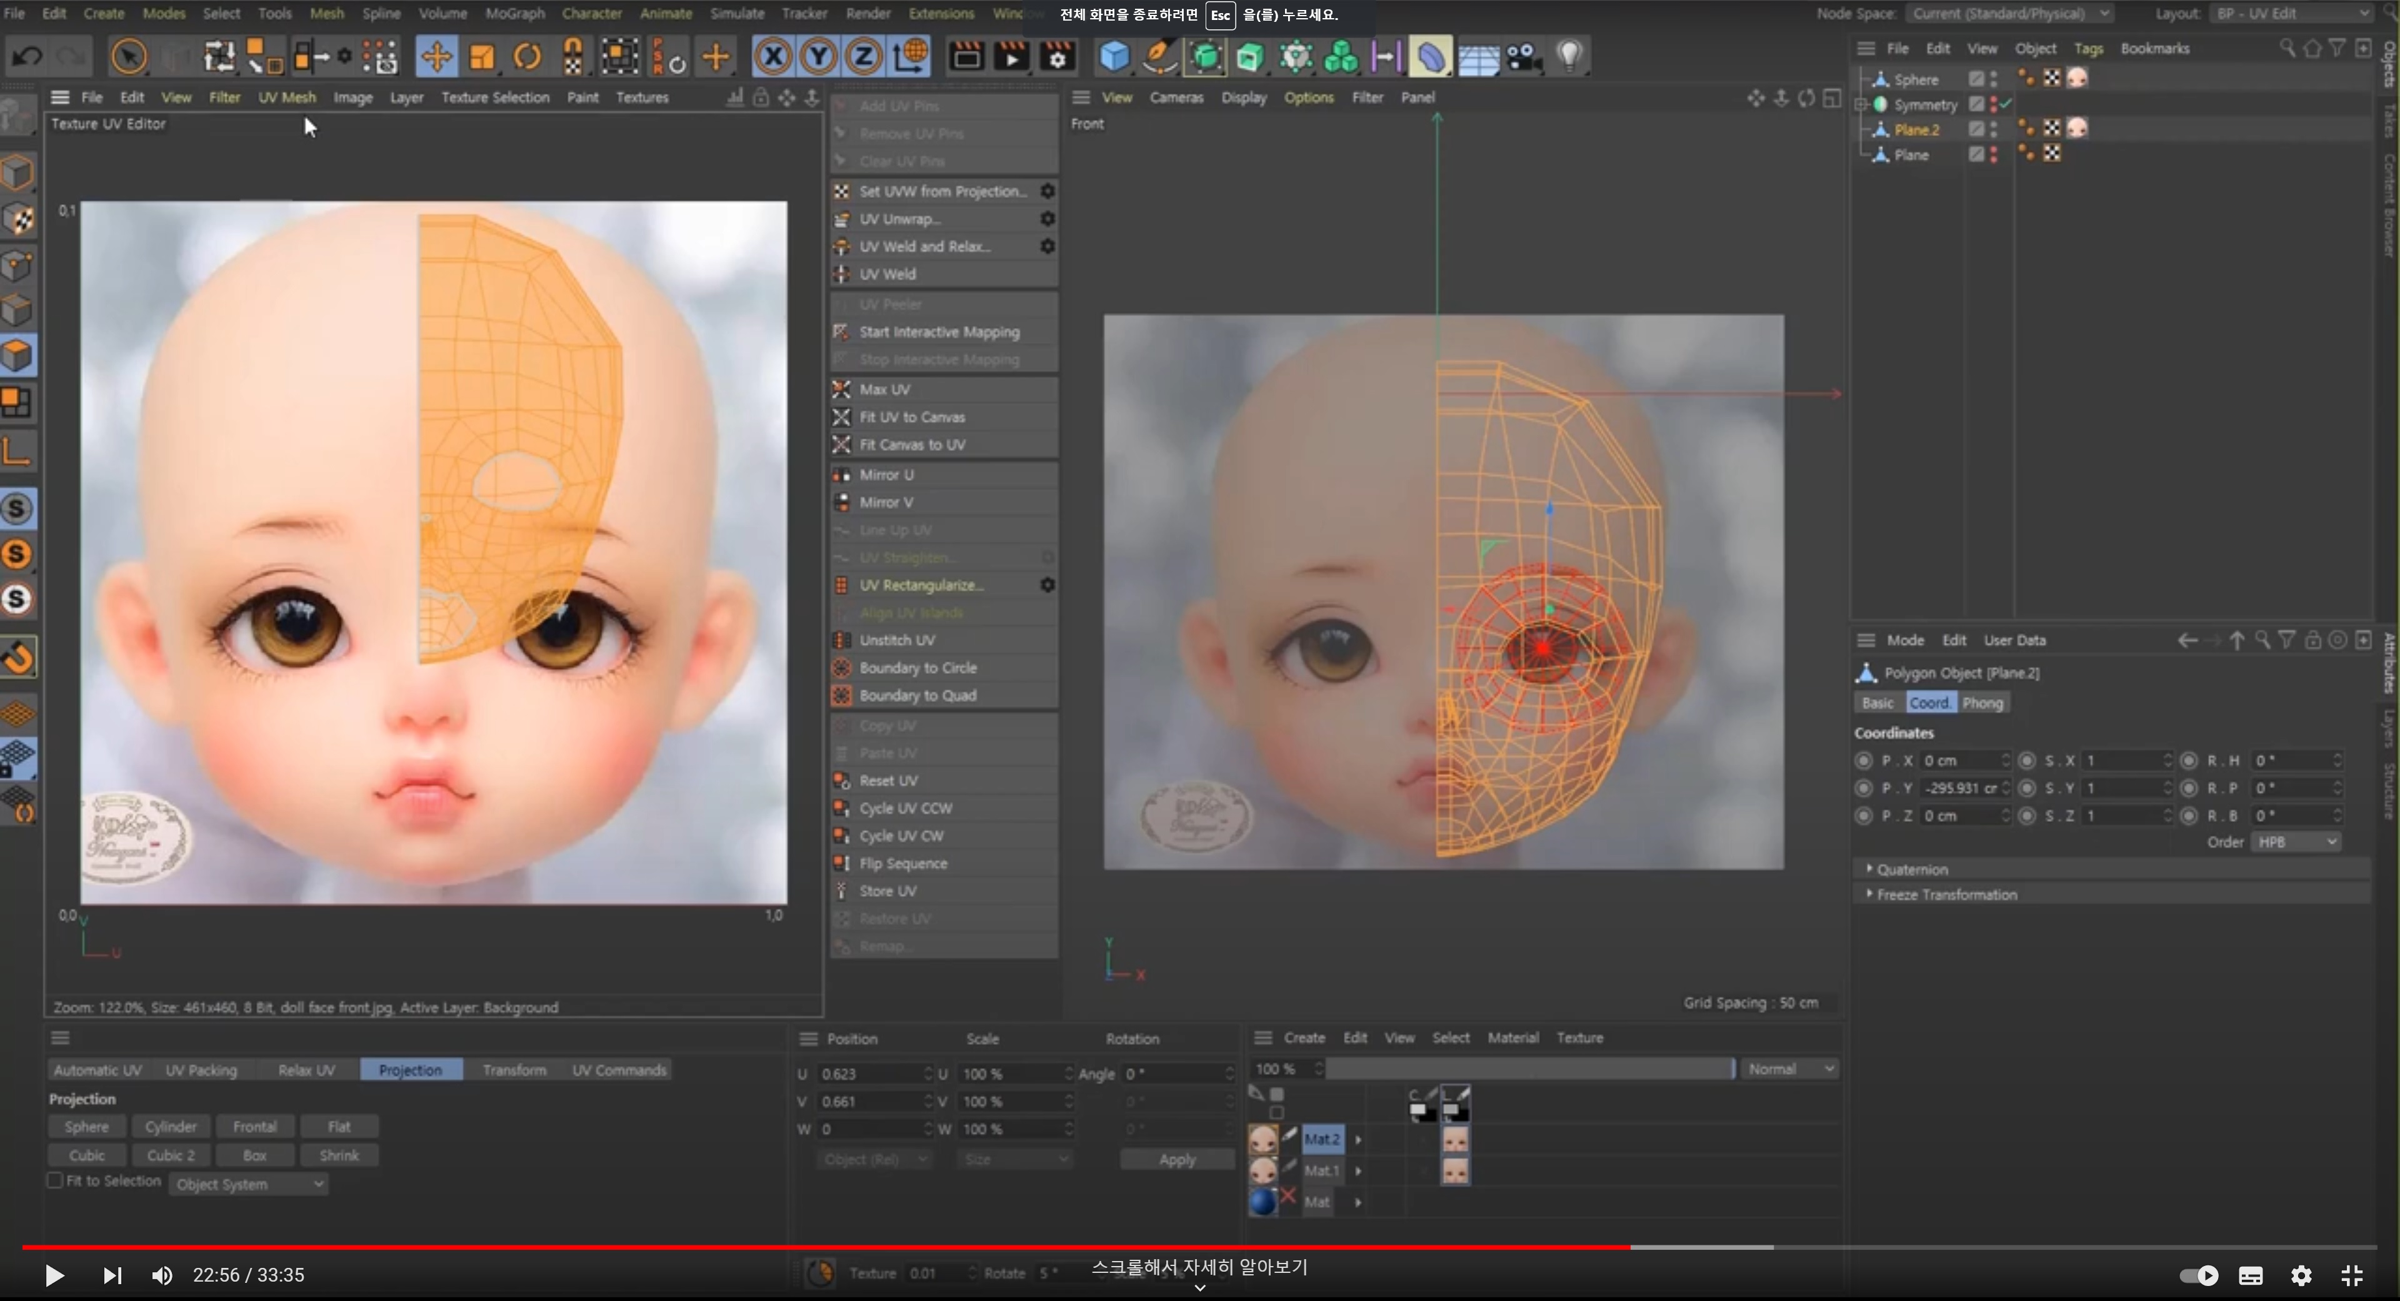Open Object System dropdown
The height and width of the screenshot is (1301, 2400).
point(249,1184)
